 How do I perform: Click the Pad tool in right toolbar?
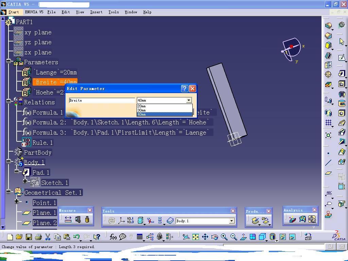pos(342,73)
